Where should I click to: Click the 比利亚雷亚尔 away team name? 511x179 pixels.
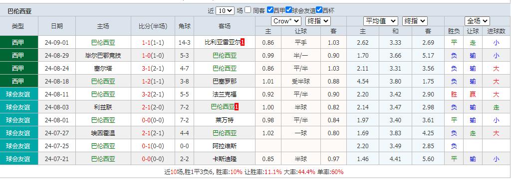(x=223, y=42)
